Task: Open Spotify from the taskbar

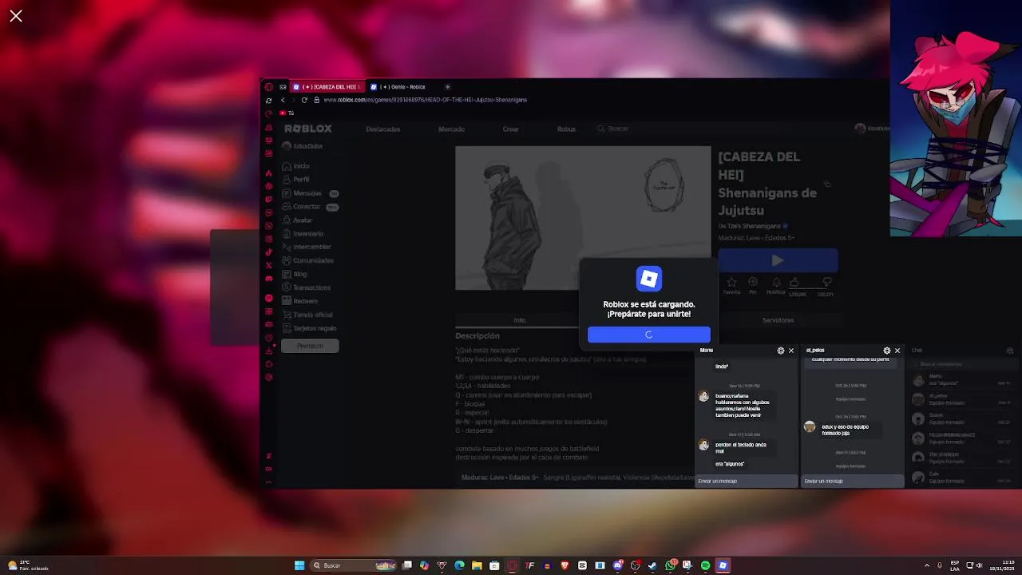Action: click(x=705, y=565)
